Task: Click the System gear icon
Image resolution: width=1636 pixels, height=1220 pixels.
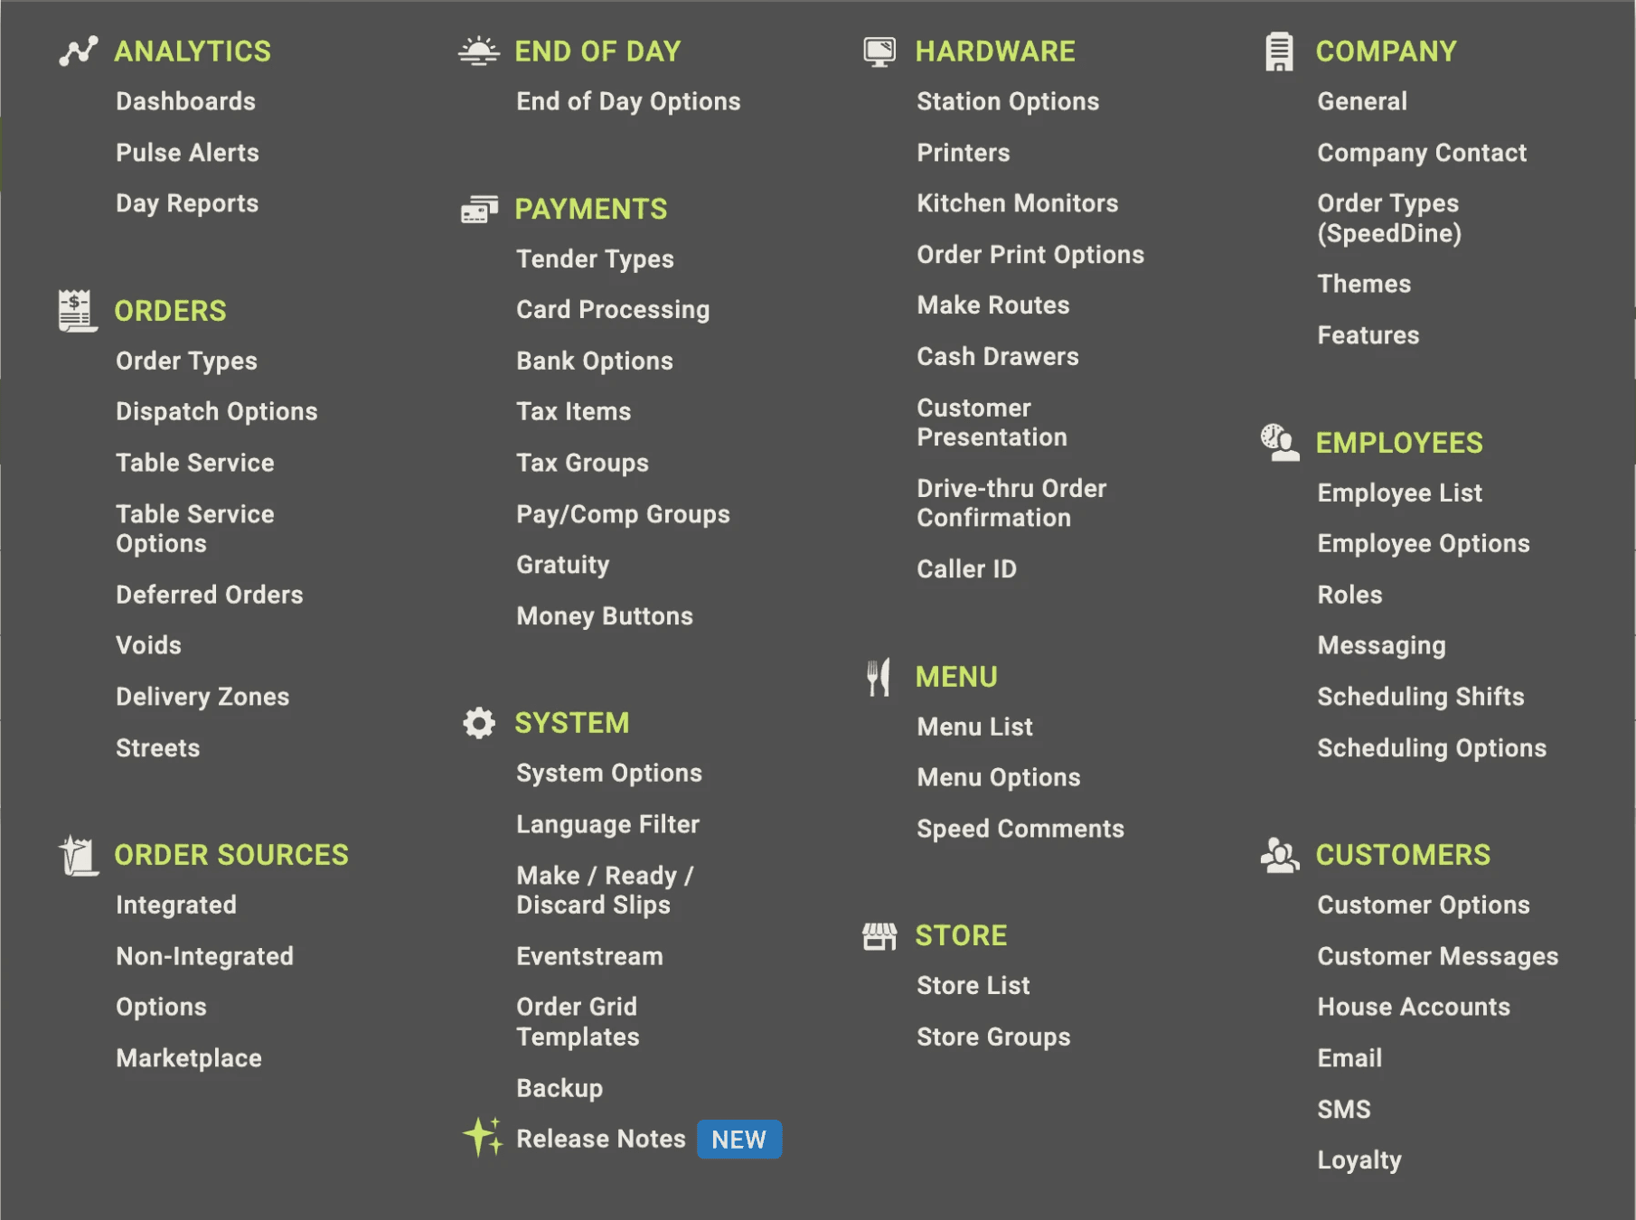Action: click(479, 723)
